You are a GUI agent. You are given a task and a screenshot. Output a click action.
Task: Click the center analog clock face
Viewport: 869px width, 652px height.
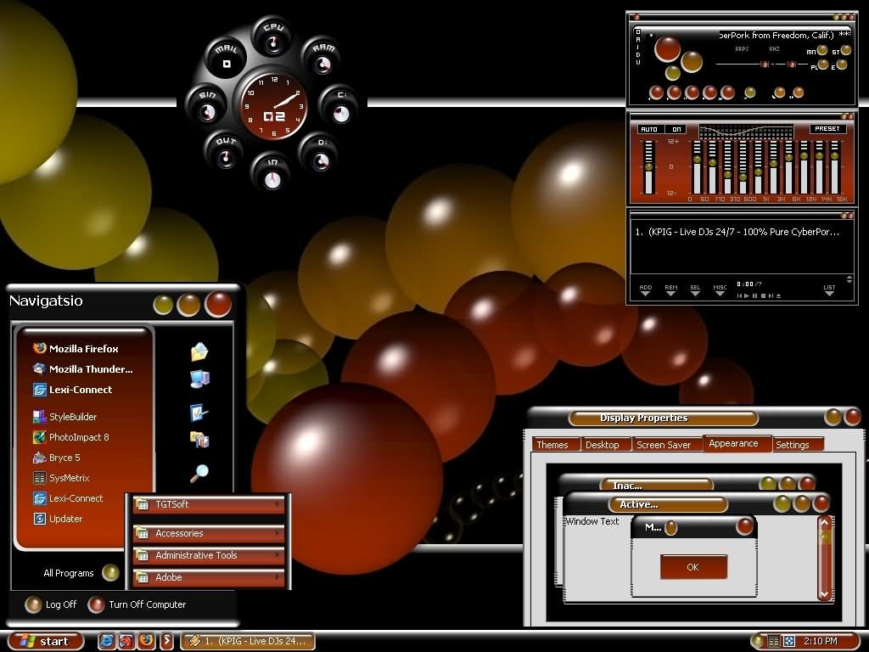tap(274, 105)
